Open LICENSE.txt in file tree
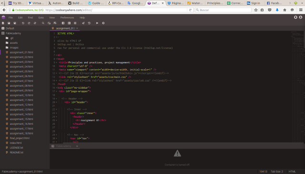The image size is (305, 174). coord(16,147)
